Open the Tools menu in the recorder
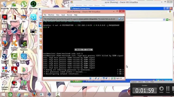This screenshot has width=174, height=97. [147, 82]
